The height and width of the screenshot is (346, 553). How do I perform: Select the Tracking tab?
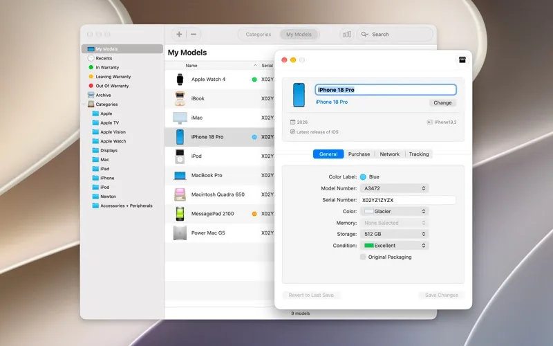coord(419,154)
